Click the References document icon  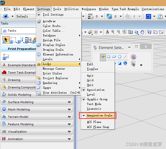[x=160, y=16]
